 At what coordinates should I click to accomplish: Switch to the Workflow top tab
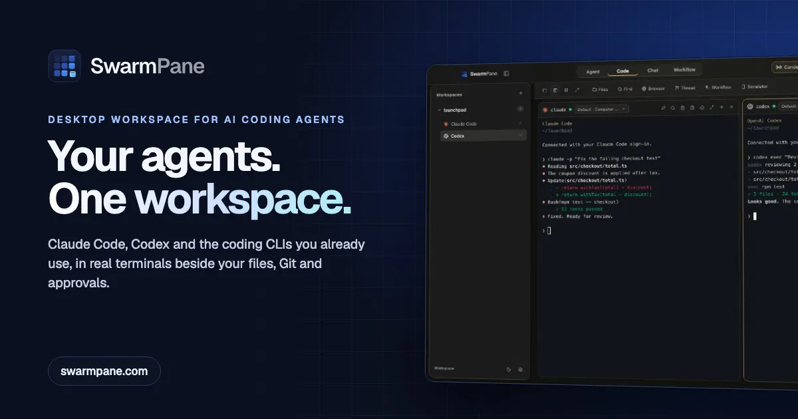click(x=684, y=69)
